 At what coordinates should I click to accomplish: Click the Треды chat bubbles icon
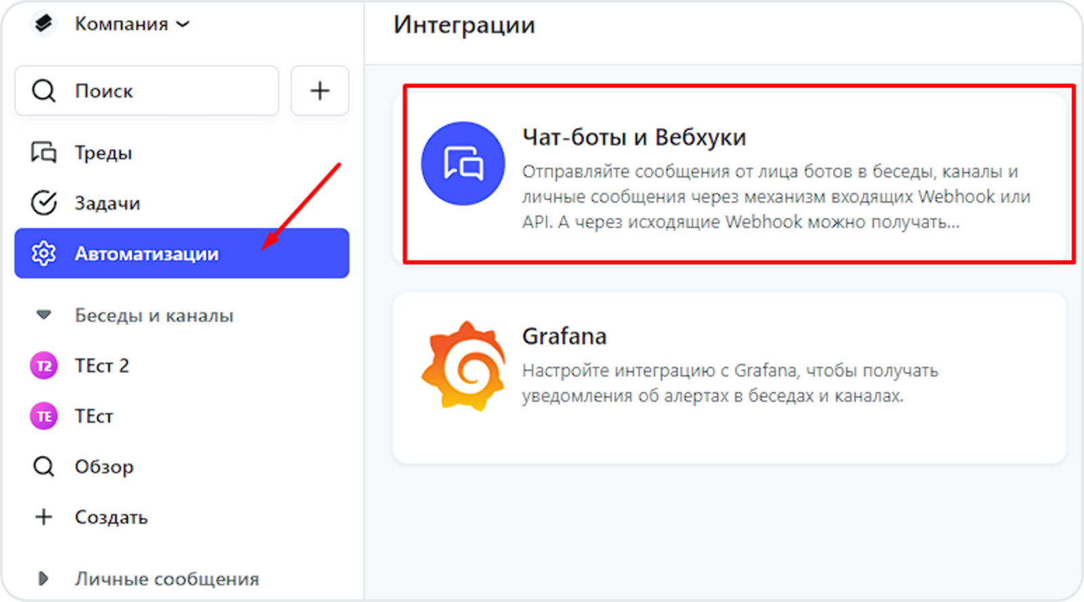(x=44, y=153)
